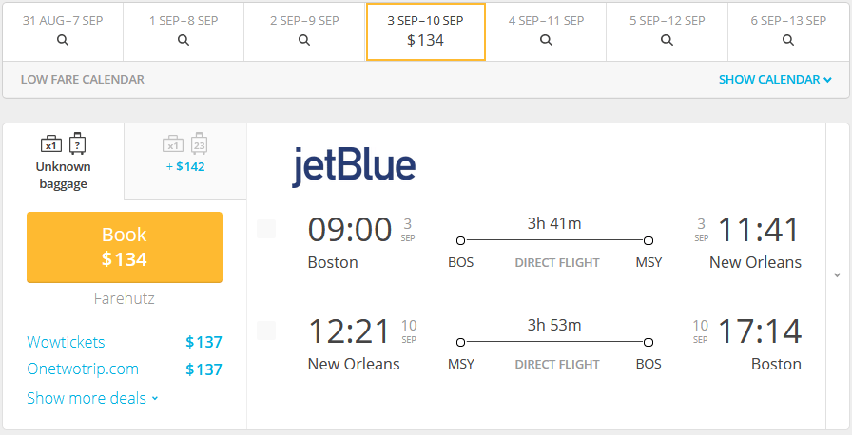This screenshot has width=852, height=435.
Task: Book the $134 Farehutz fare
Action: [125, 247]
